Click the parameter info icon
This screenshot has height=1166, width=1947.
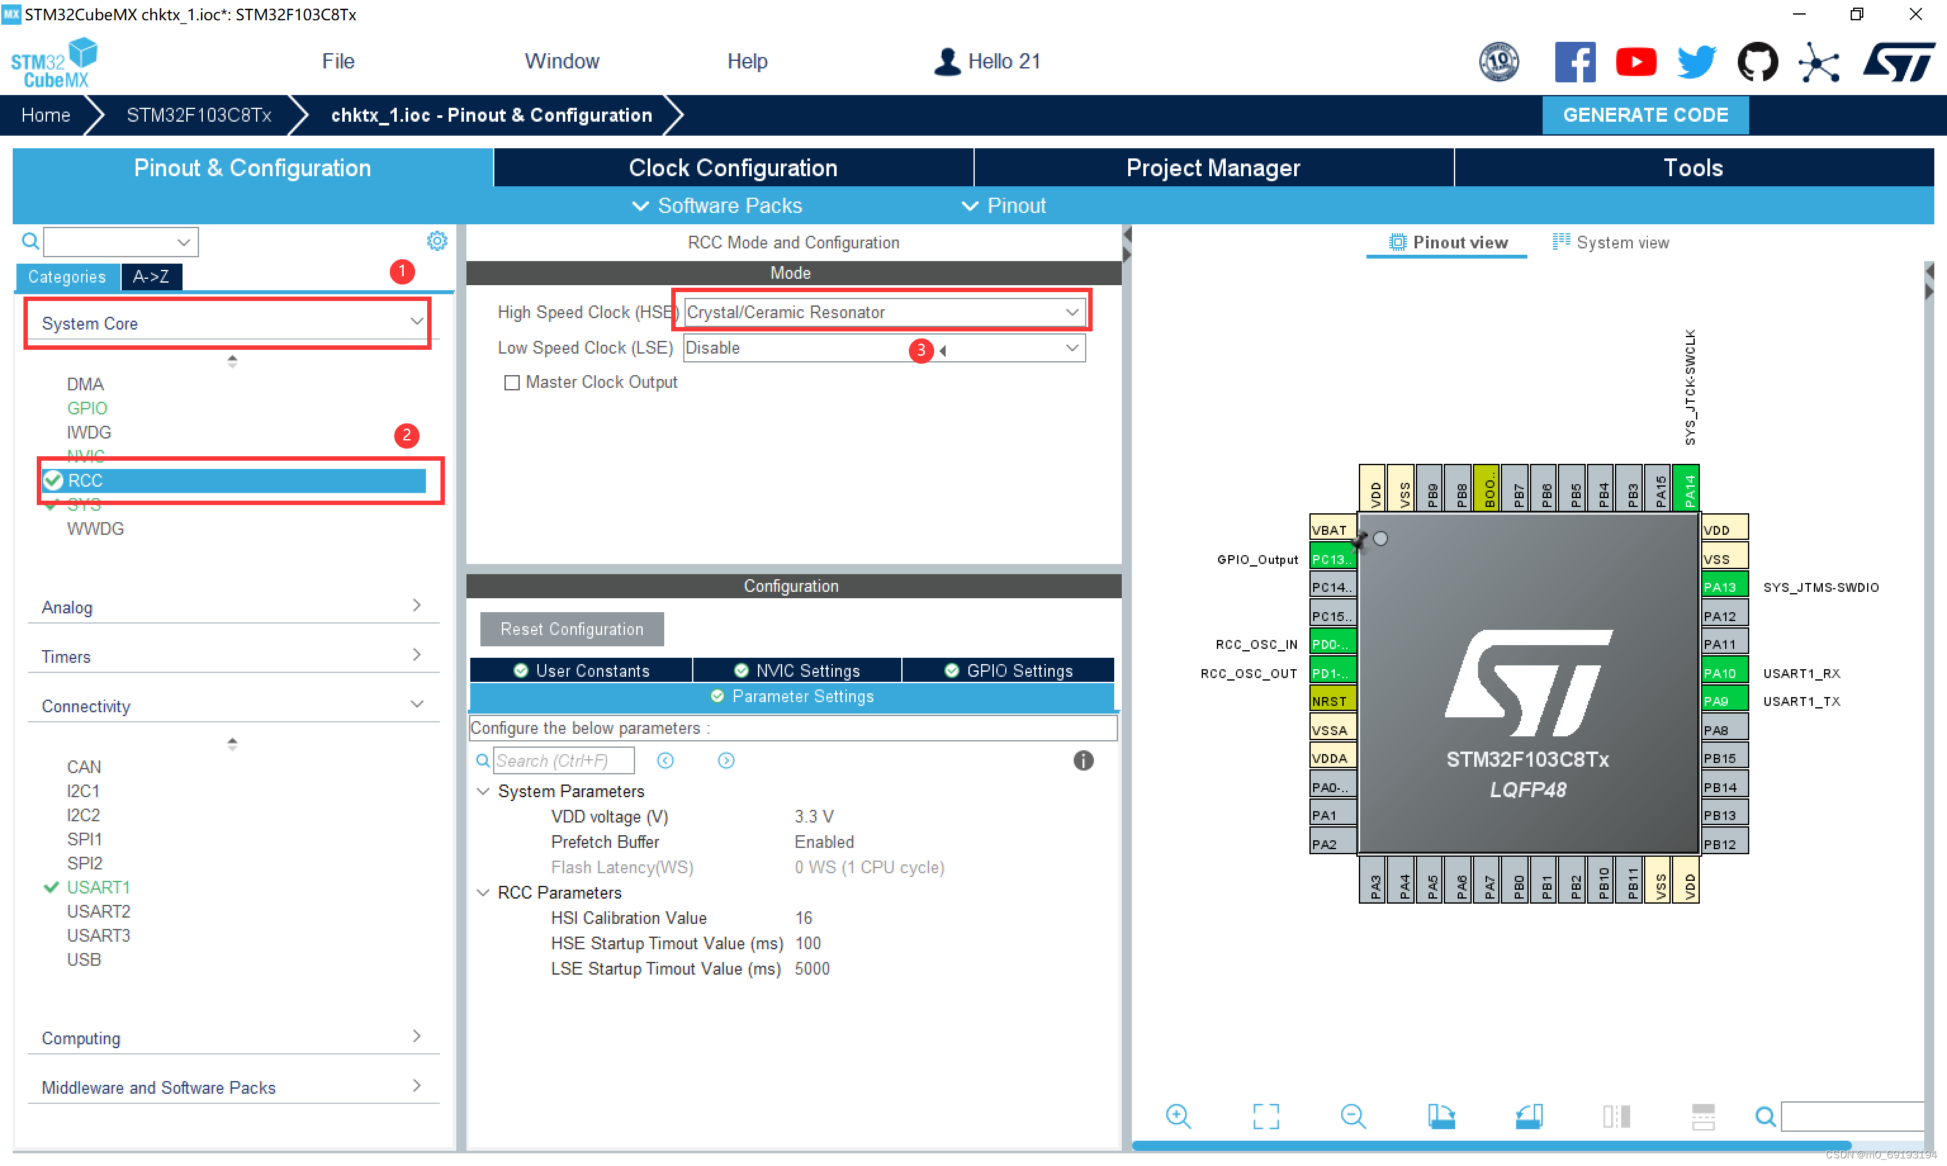point(1083,760)
